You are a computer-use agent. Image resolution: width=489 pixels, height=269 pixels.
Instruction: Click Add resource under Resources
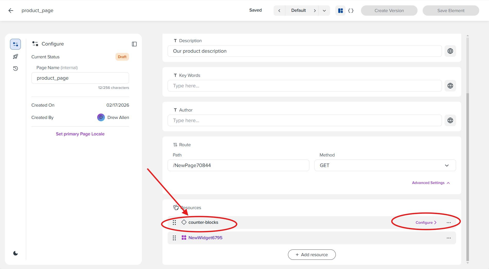point(312,255)
